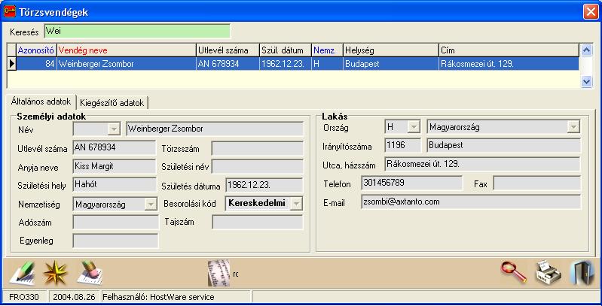Sort by Vendég neve column header
Image resolution: width=602 pixels, height=306 pixels.
(127, 50)
